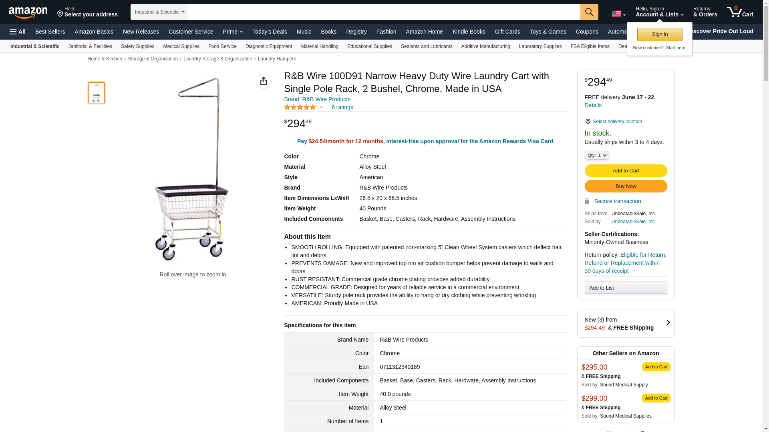769x432 pixels.
Task: Click the product thumbnail image
Action: (x=97, y=93)
